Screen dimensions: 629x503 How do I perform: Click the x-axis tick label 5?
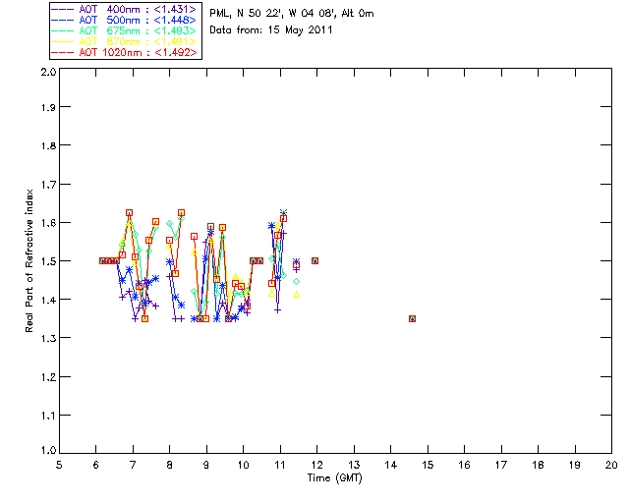[x=59, y=465]
